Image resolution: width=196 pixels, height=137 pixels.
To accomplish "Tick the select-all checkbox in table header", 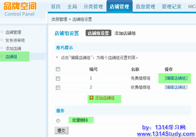I will pyautogui.click(x=58, y=69).
